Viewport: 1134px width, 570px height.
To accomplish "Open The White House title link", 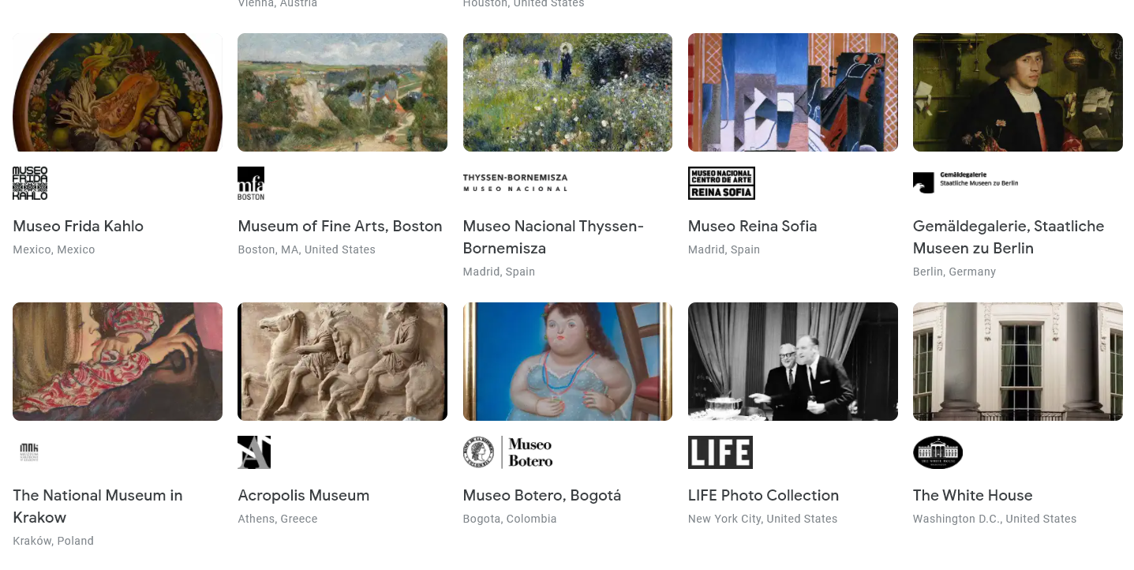I will tap(972, 495).
